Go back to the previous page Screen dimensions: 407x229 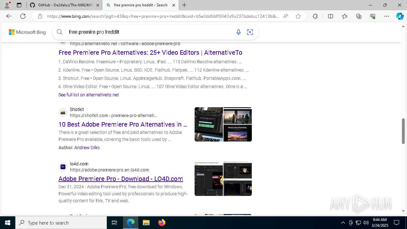[x=9, y=16]
